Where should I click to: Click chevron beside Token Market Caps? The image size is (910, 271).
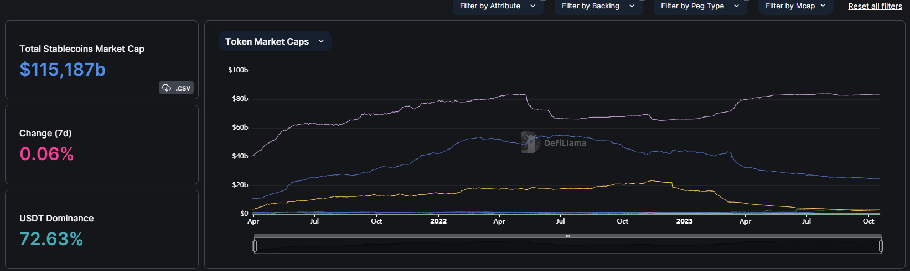point(321,41)
